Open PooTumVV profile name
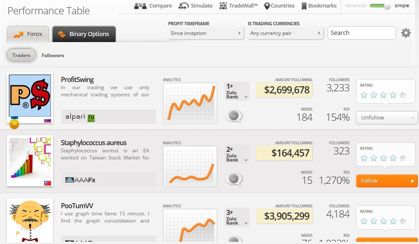The height and width of the screenshot is (244, 419). point(77,206)
